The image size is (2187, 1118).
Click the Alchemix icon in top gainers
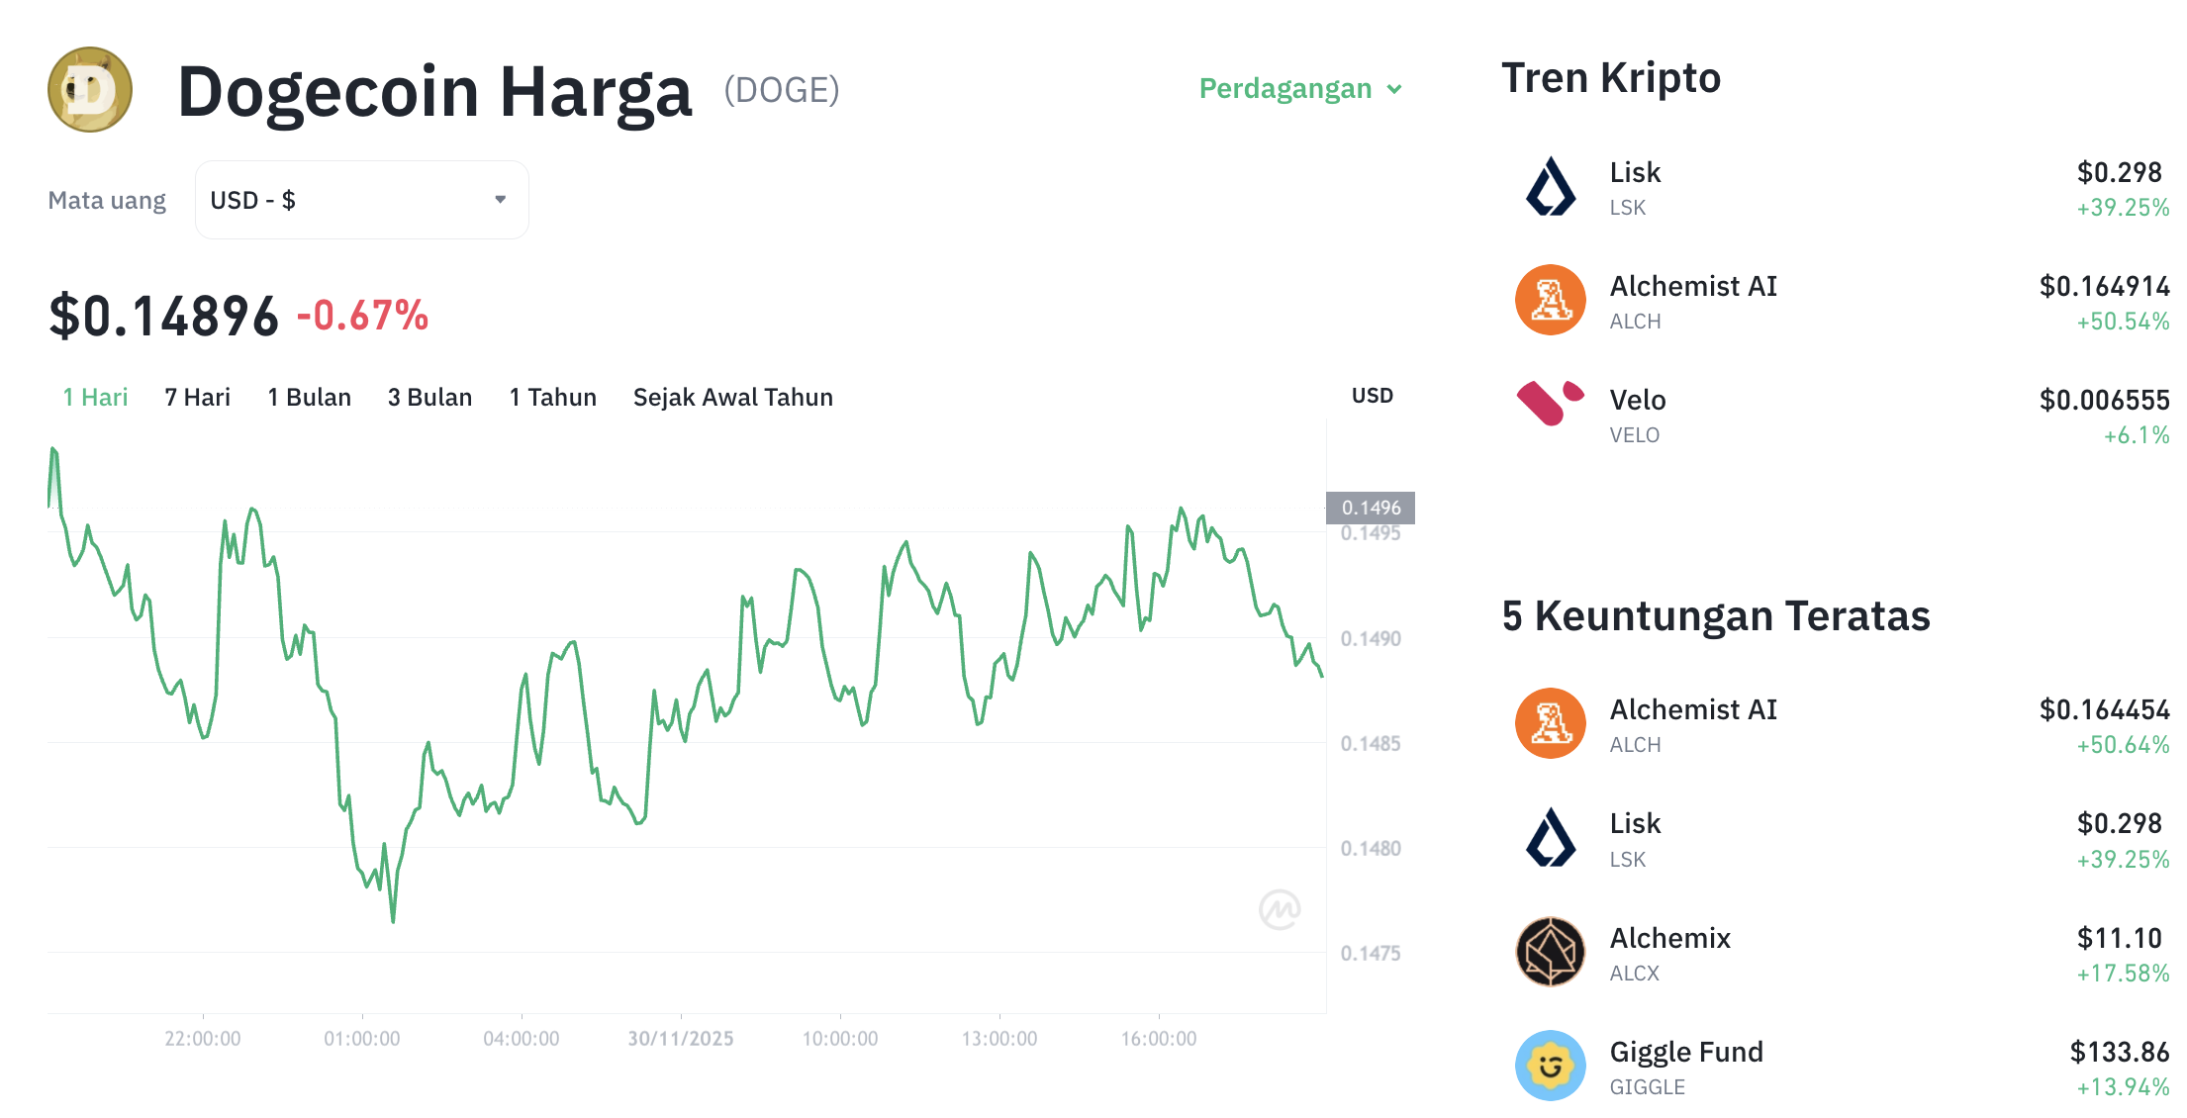click(x=1551, y=951)
